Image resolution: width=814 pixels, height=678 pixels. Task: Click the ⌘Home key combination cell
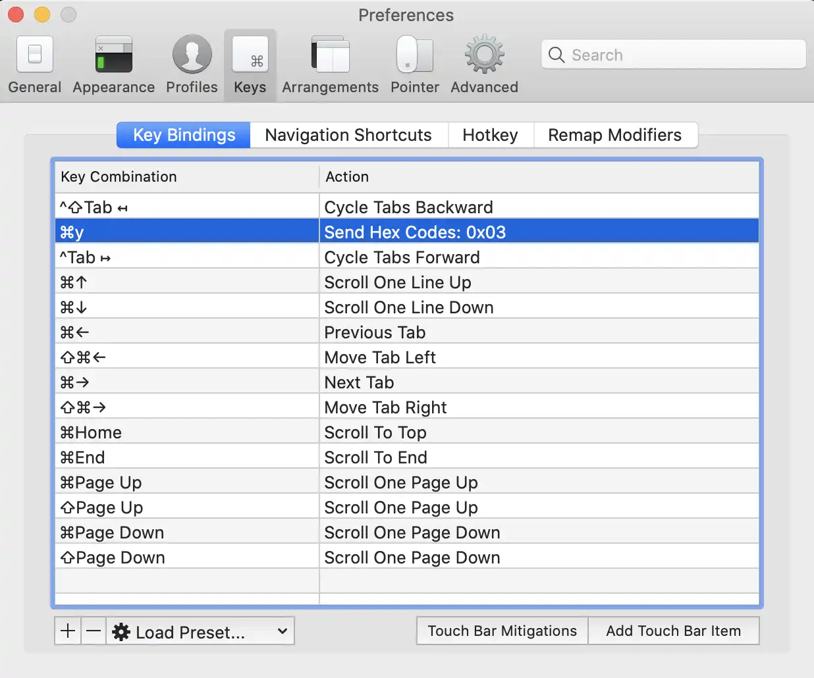[187, 432]
